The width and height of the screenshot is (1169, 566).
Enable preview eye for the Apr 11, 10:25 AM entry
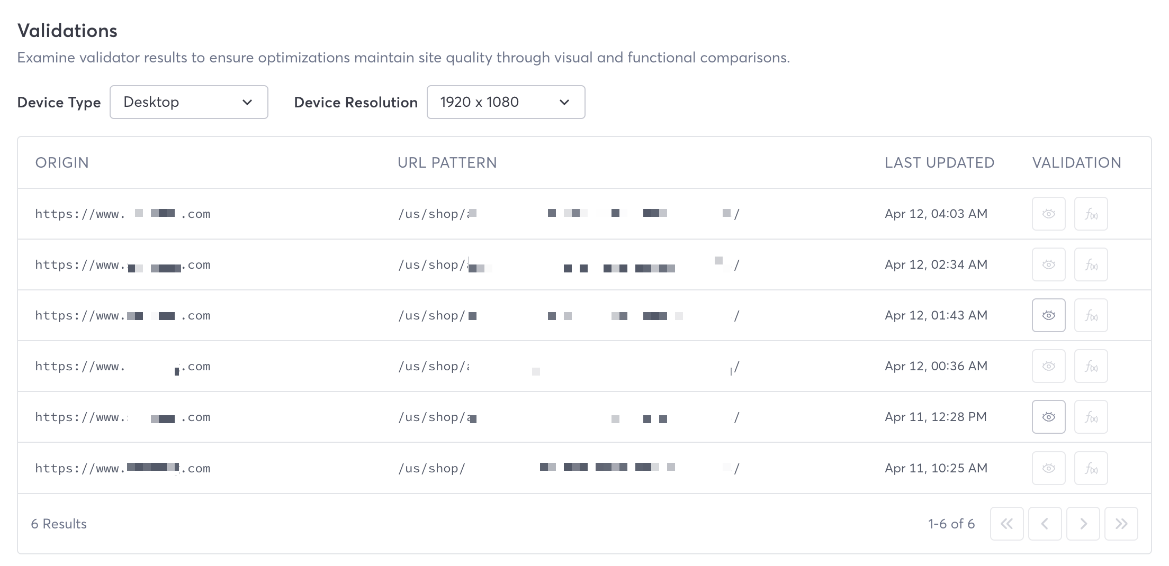1049,468
